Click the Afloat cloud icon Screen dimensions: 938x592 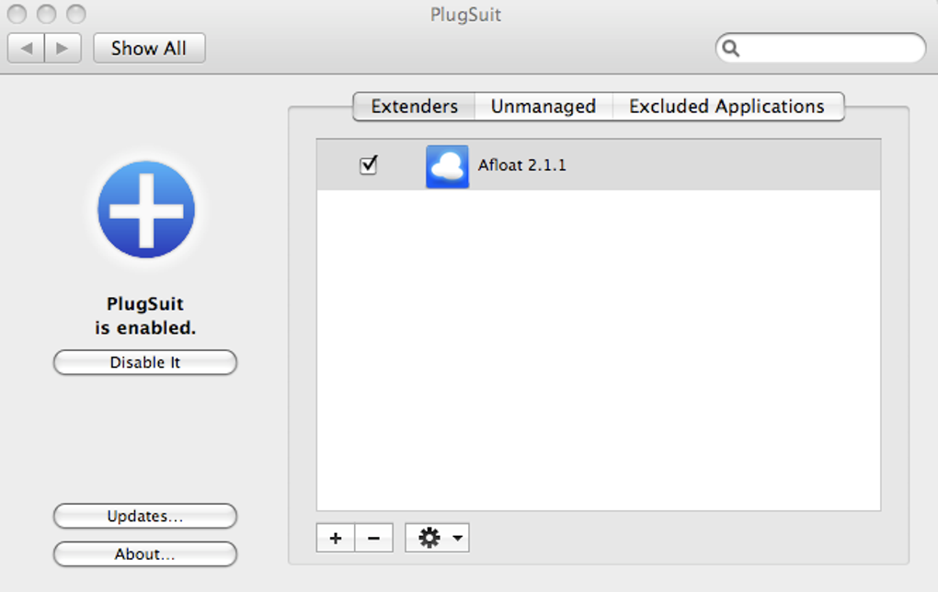tap(448, 166)
